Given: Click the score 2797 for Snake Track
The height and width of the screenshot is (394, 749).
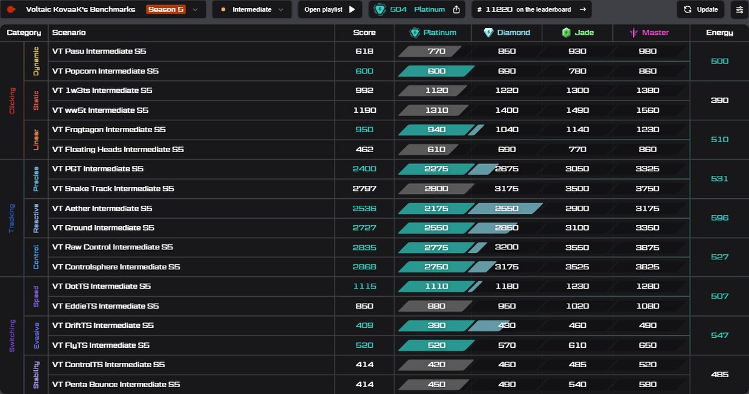Looking at the screenshot, I should click(x=365, y=189).
